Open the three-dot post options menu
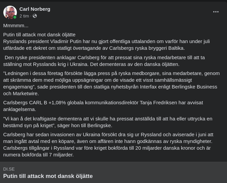227x183 pixels. pyautogui.click(x=216, y=12)
